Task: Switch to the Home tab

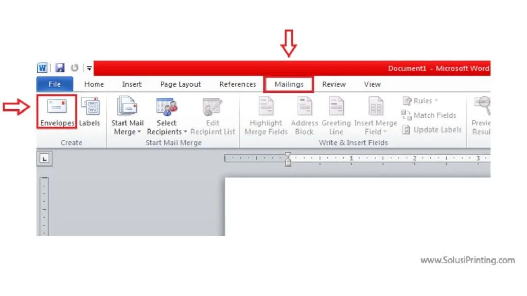Action: [94, 84]
